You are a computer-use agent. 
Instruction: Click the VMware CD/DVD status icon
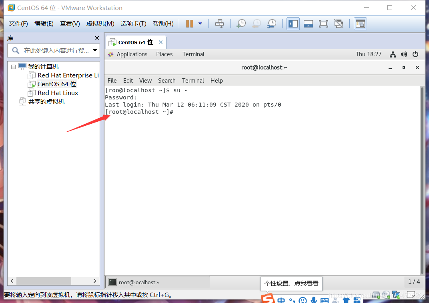(386, 295)
